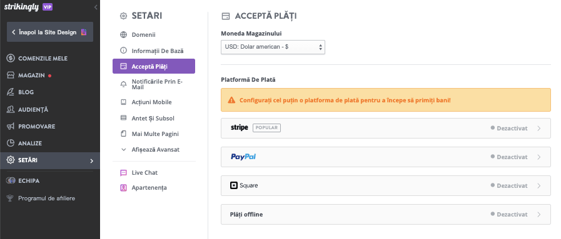Click the Blog feather icon
This screenshot has width=561, height=239.
pos(11,92)
